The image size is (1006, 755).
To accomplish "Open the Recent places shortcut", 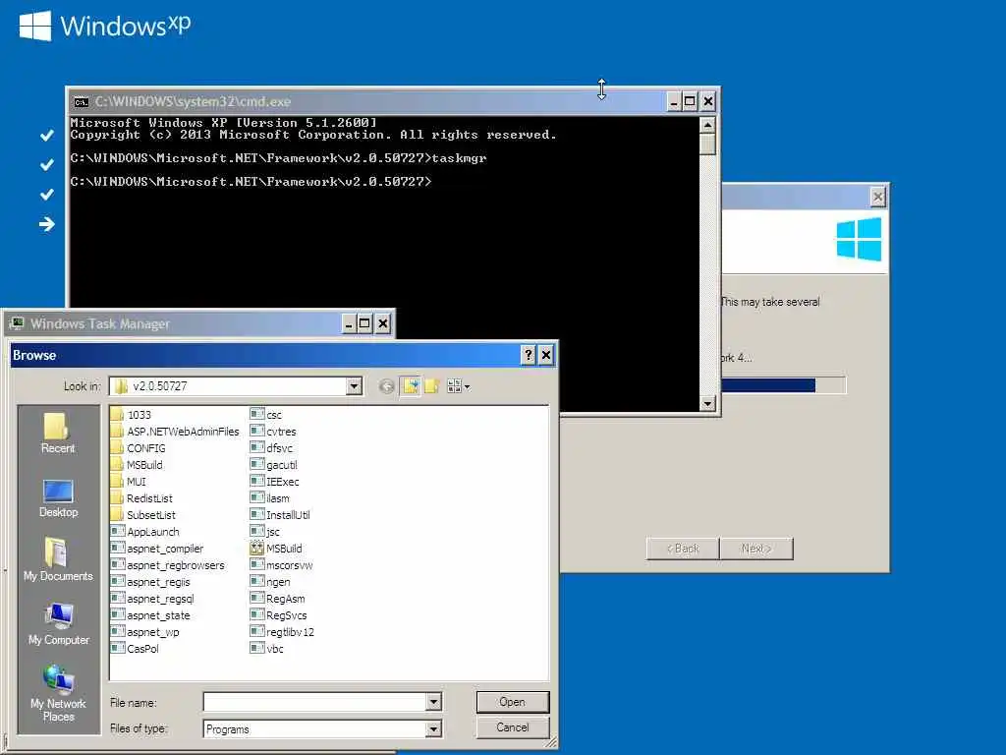I will coord(58,434).
